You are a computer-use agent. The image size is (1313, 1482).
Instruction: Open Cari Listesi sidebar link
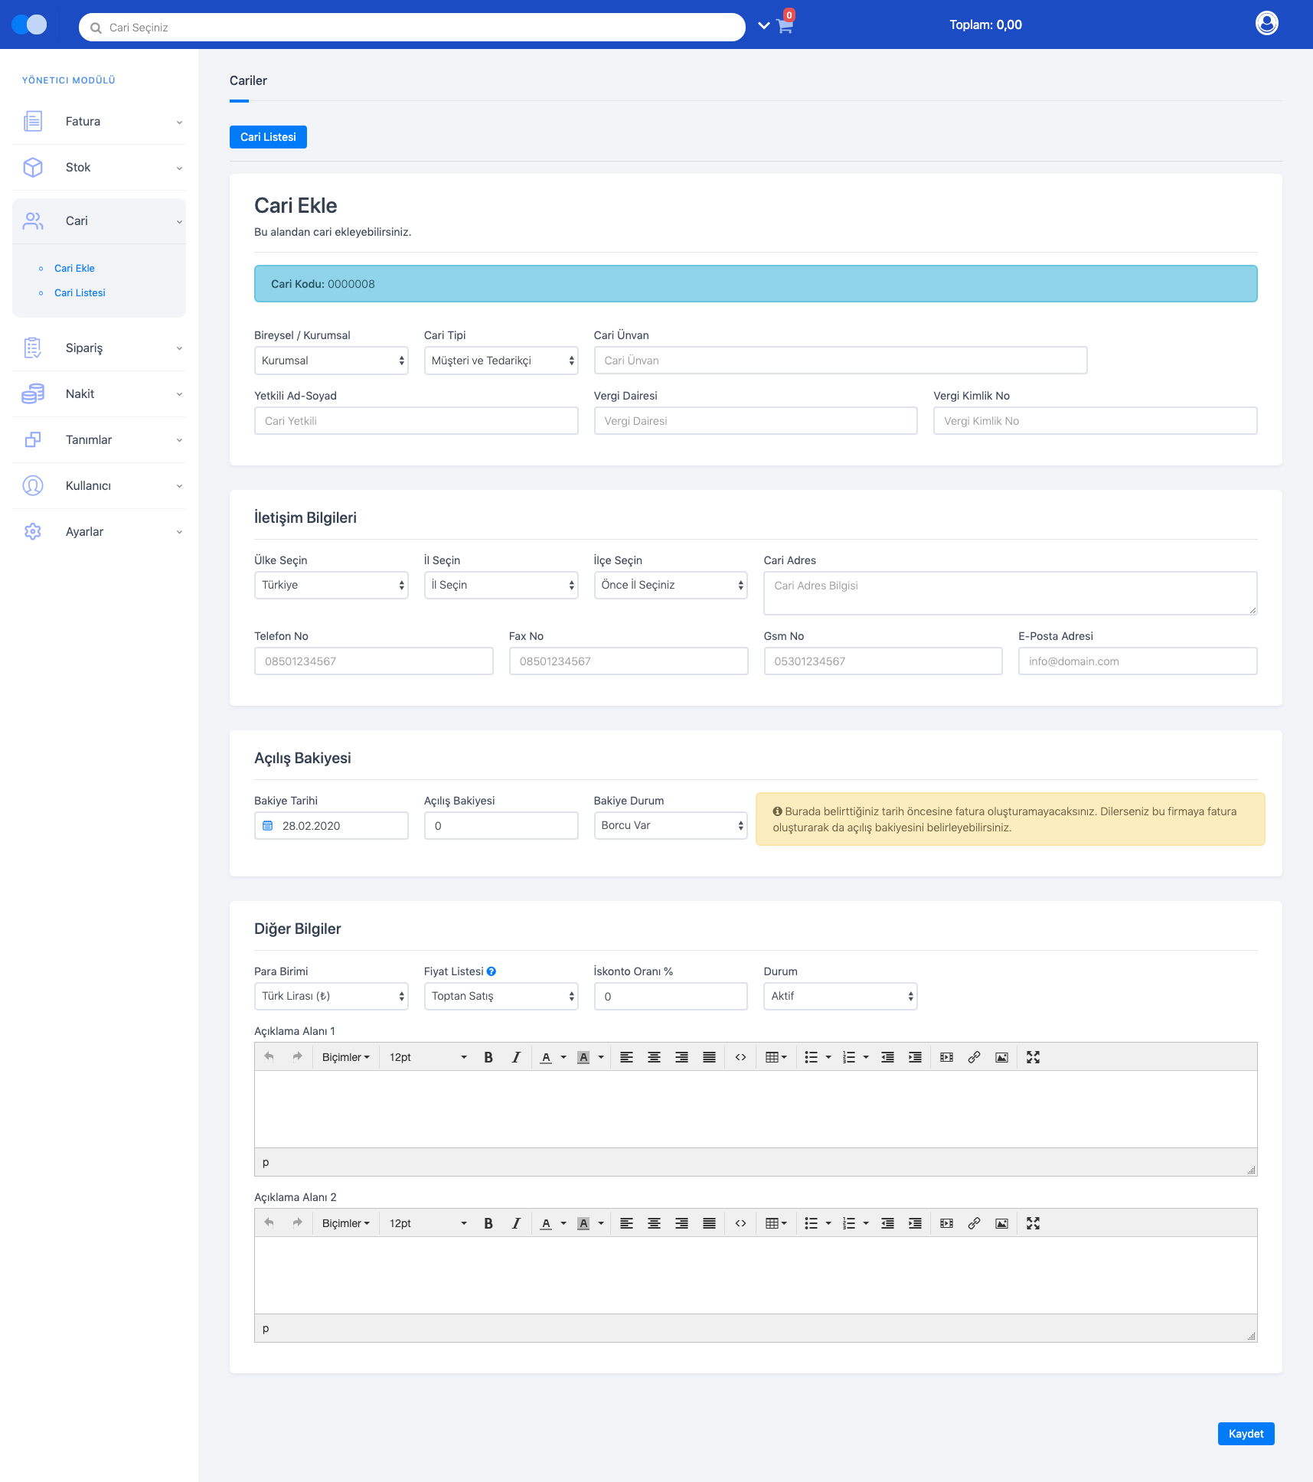(x=80, y=293)
